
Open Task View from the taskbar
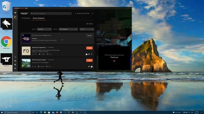click(37, 112)
